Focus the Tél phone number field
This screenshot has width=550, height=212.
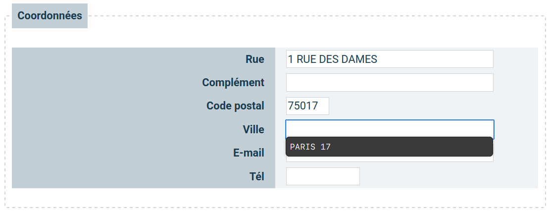coord(323,176)
